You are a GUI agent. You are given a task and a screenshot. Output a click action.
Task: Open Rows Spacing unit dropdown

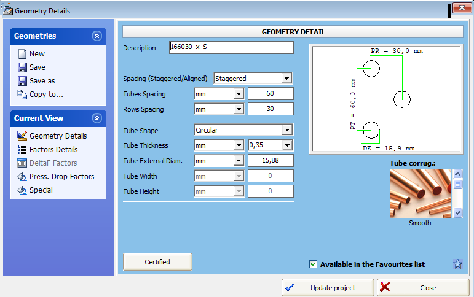pyautogui.click(x=239, y=109)
